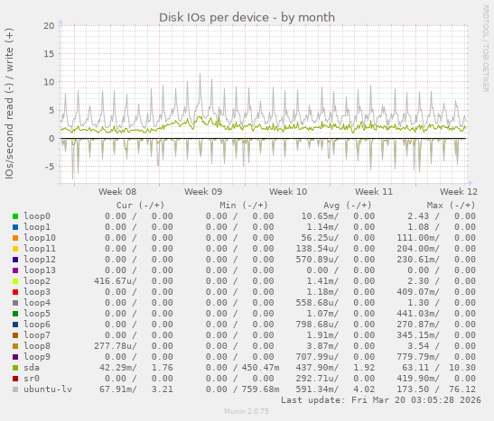Viewport: 494px width, 421px height.
Task: Select the sda legend label
Action: click(32, 368)
